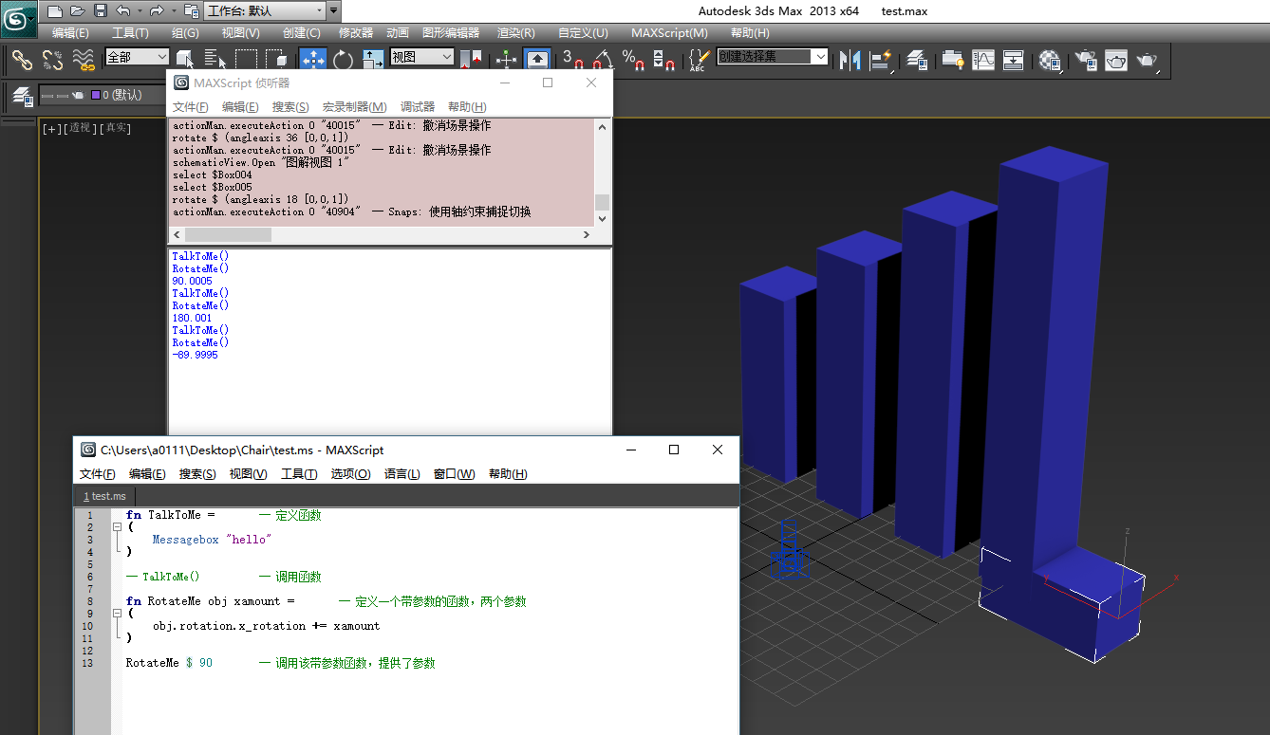The width and height of the screenshot is (1270, 735).
Task: Open the selection filter dropdown
Action: (137, 57)
